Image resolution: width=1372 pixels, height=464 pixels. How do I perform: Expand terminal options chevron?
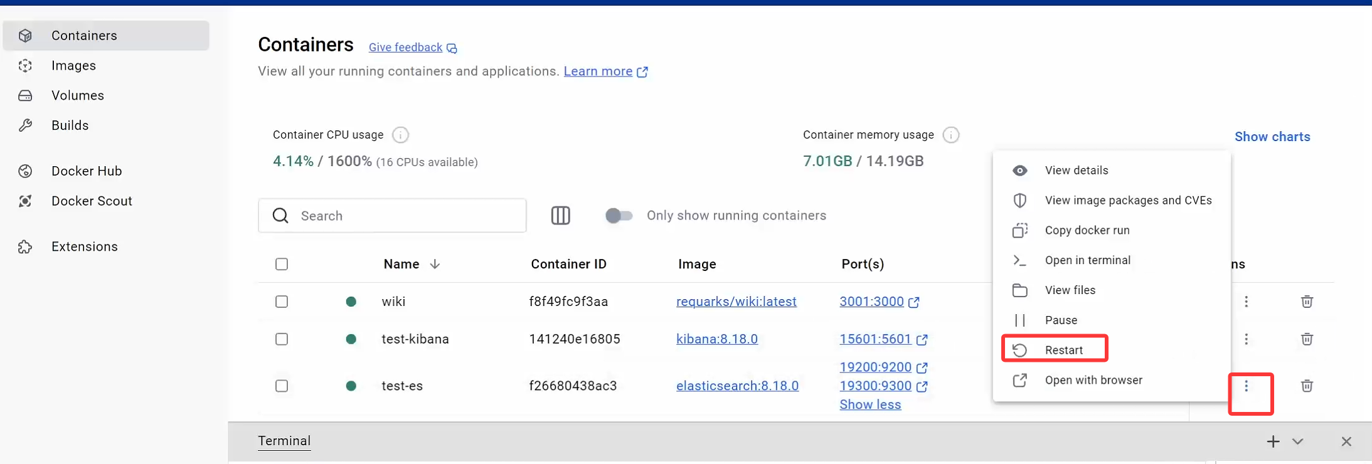(1297, 441)
